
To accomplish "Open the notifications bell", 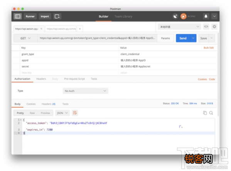I will pyautogui.click(x=206, y=16).
